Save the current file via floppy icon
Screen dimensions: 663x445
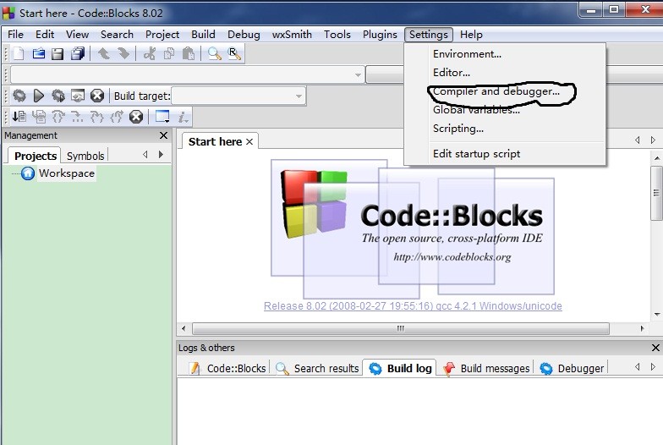click(x=58, y=54)
